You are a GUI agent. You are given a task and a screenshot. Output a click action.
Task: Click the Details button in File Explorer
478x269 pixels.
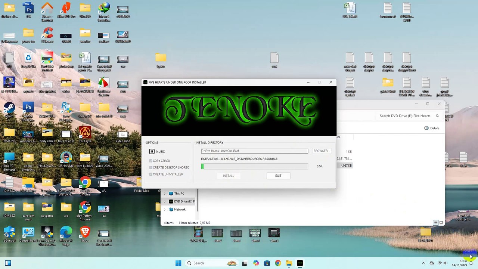432,128
